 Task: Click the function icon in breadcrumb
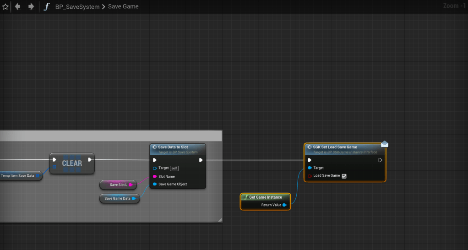click(46, 7)
